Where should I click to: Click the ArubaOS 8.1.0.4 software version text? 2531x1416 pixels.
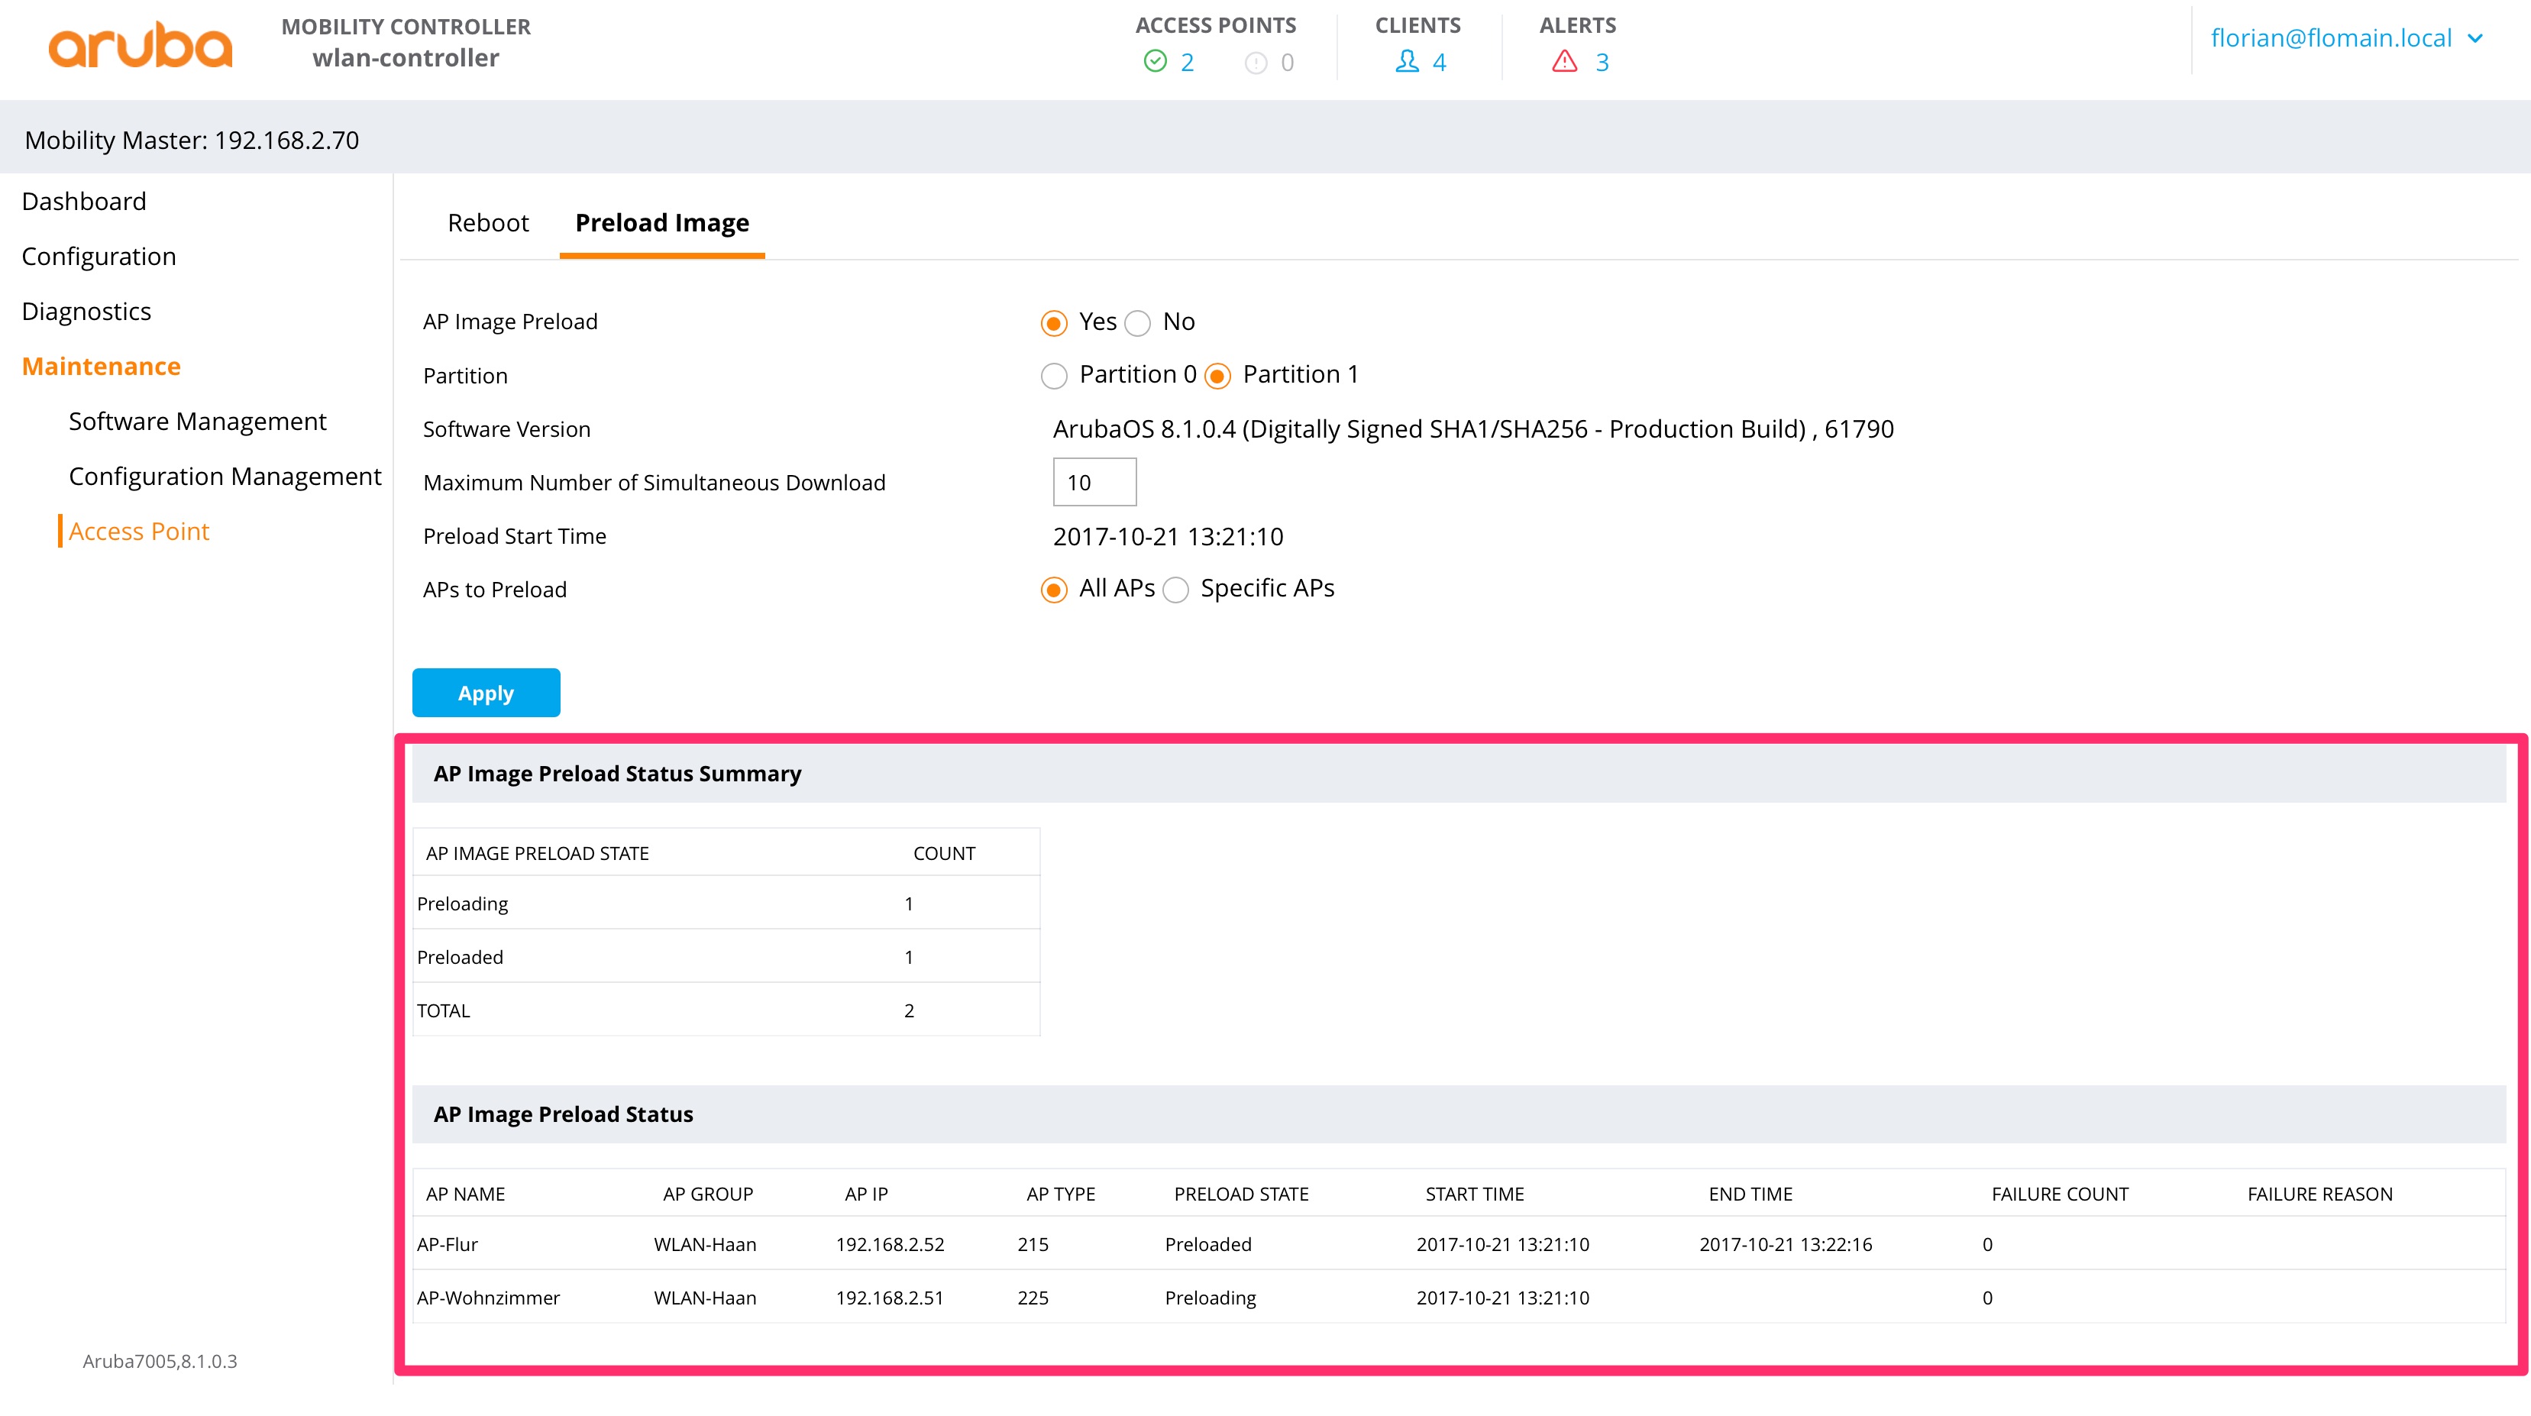pos(1472,429)
